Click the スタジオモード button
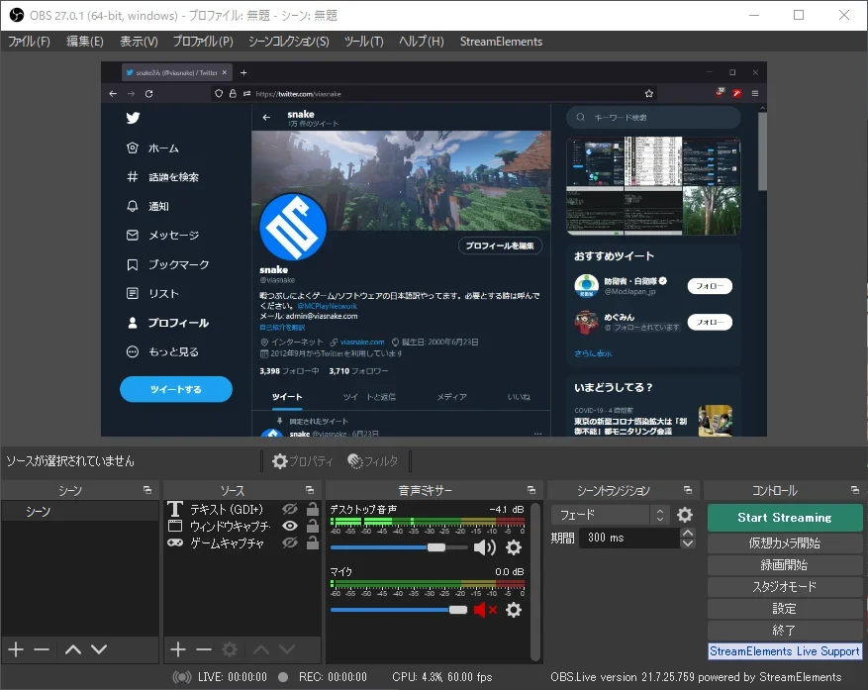Viewport: 868px width, 690px height. coord(785,586)
